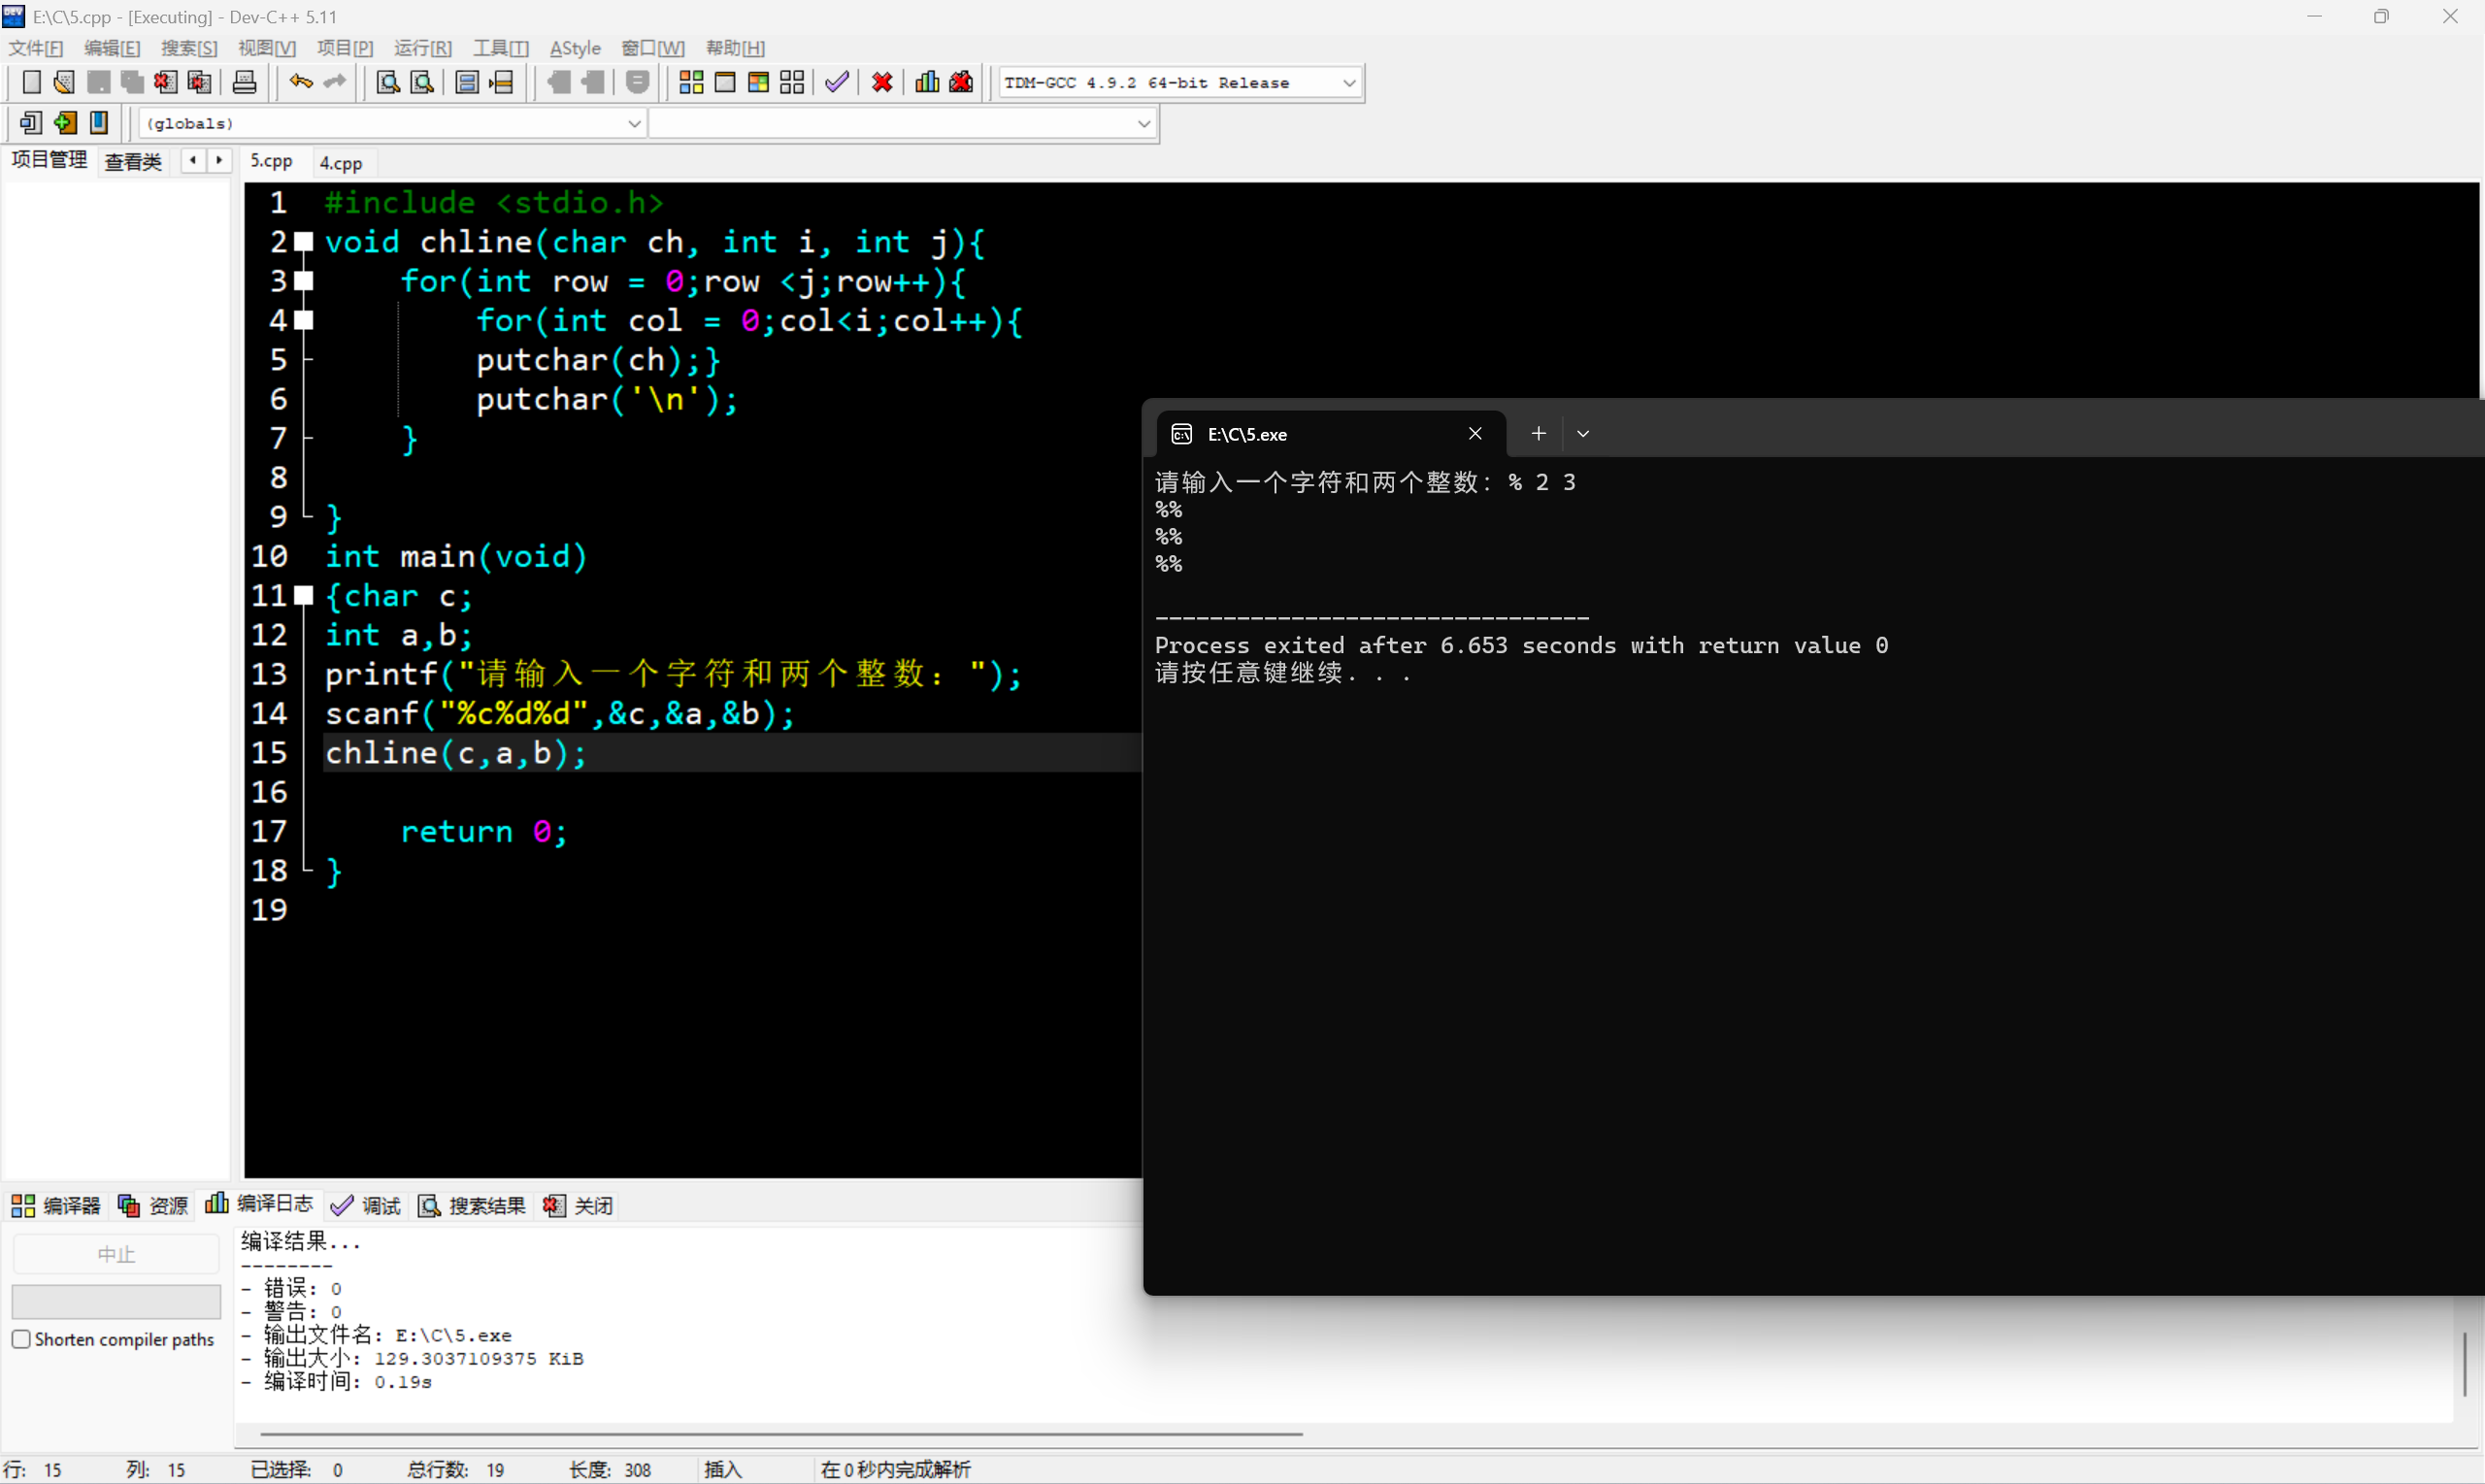The width and height of the screenshot is (2485, 1484).
Task: Click the purple syntax check mark icon
Action: [x=837, y=82]
